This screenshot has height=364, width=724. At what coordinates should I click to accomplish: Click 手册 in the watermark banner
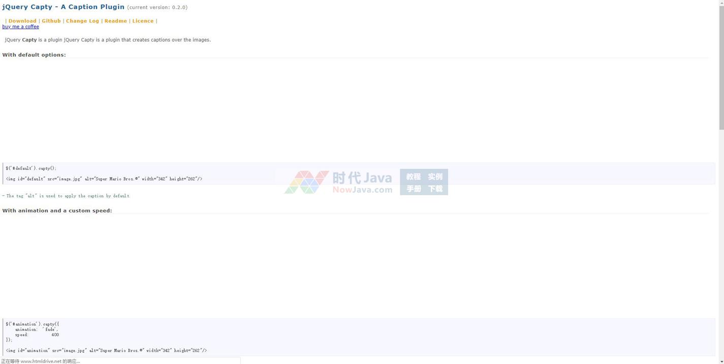click(x=413, y=189)
